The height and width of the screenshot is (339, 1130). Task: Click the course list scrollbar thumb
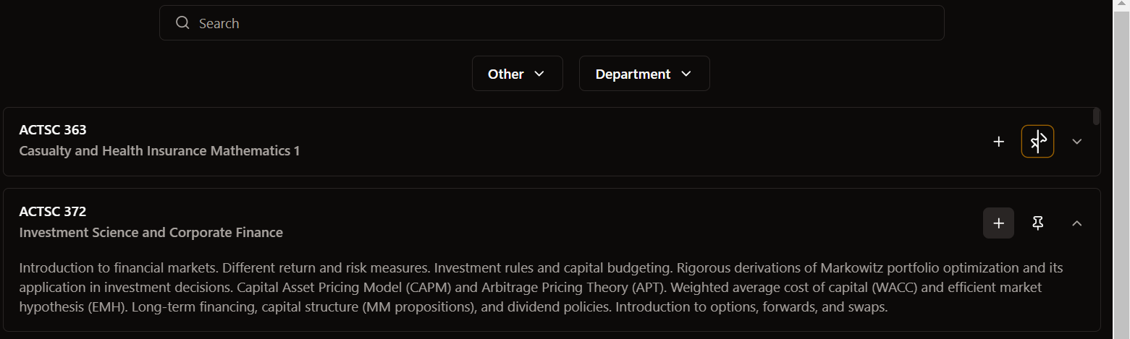[1096, 116]
